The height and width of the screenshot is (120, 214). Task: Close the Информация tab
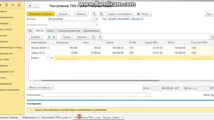tap(38, 117)
